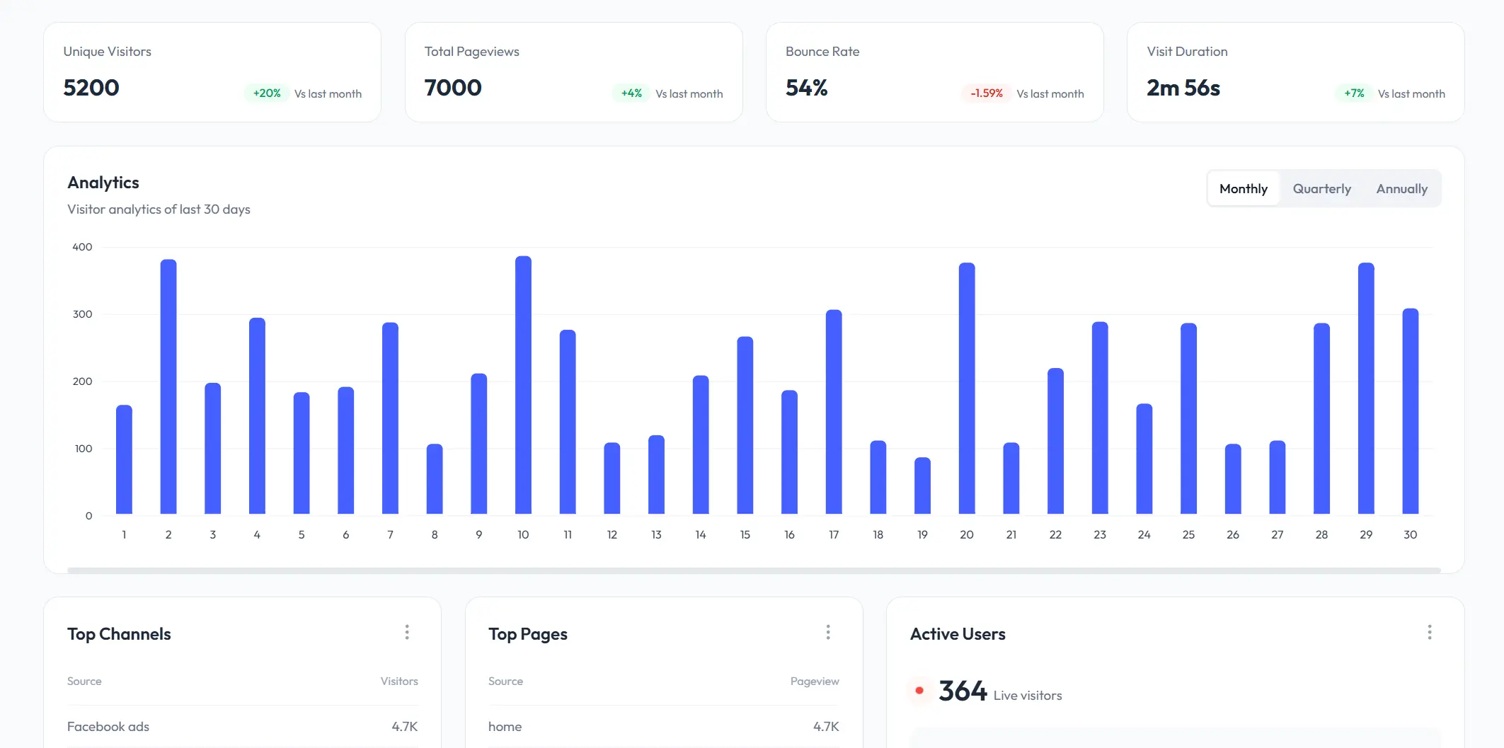Viewport: 1504px width, 748px height.
Task: Click the Visitors column header in Top Channels
Action: pyautogui.click(x=399, y=681)
